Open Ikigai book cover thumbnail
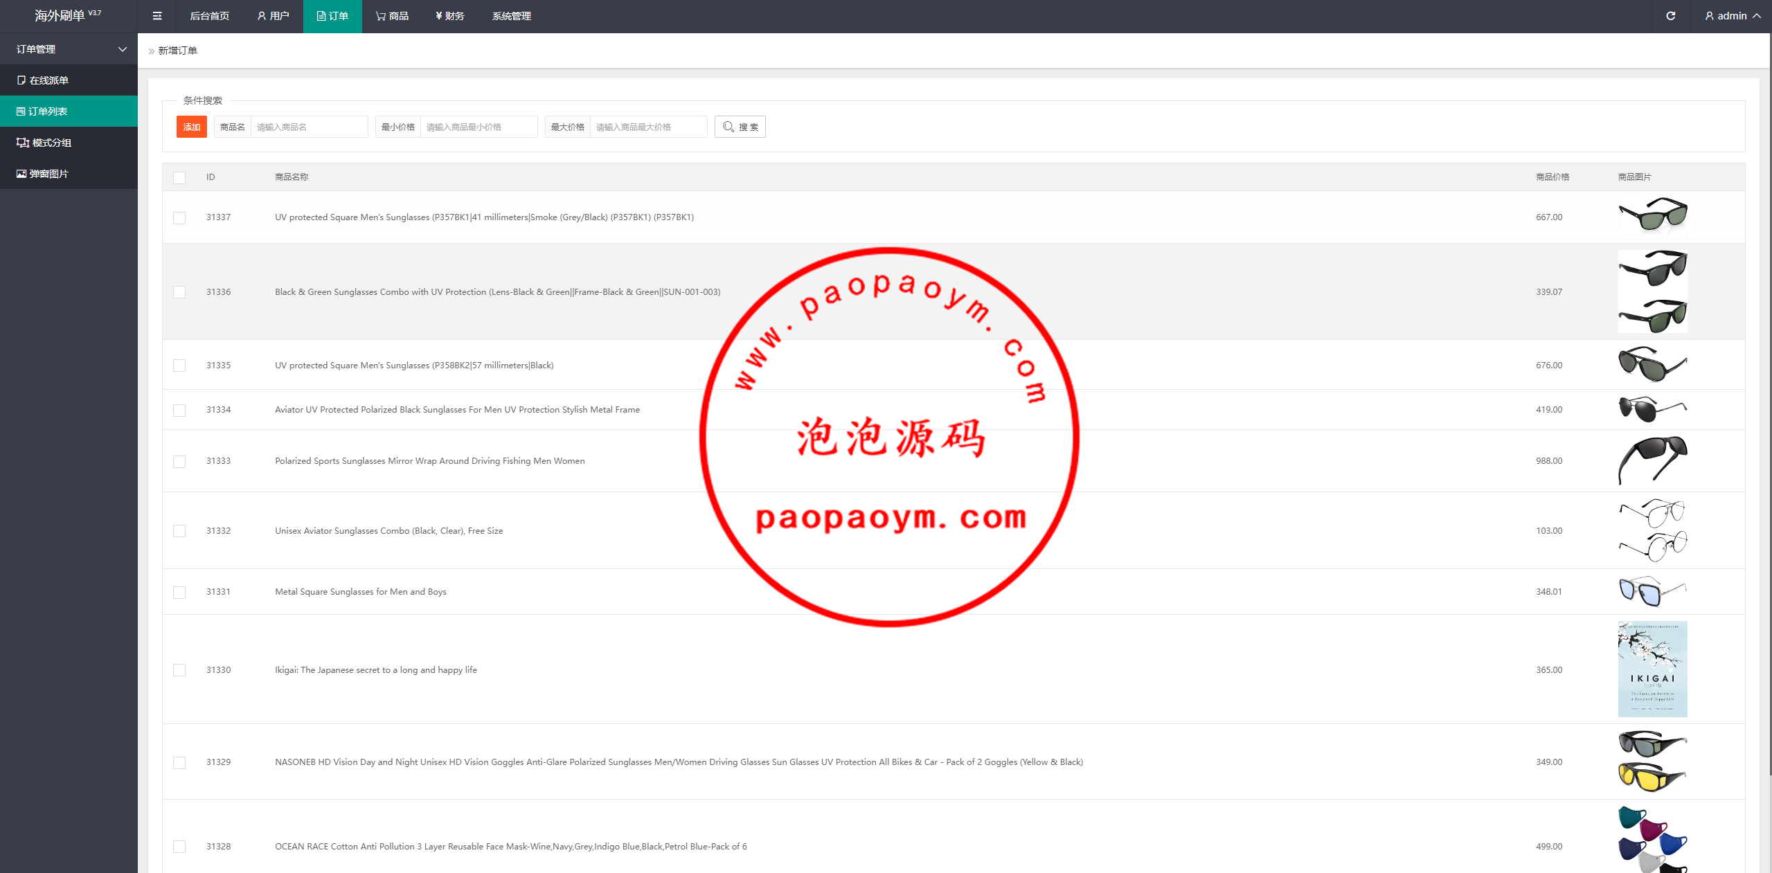This screenshot has width=1772, height=873. [1652, 669]
